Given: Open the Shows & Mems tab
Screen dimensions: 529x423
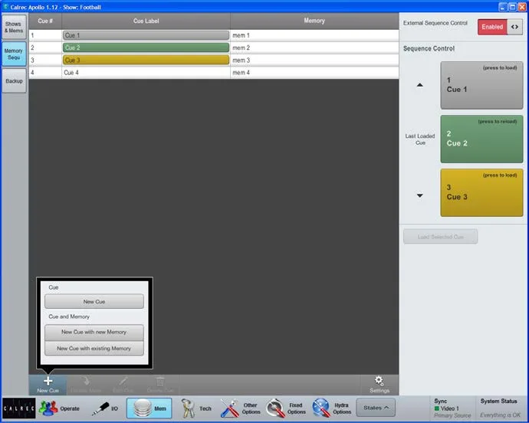Looking at the screenshot, I should (x=14, y=27).
